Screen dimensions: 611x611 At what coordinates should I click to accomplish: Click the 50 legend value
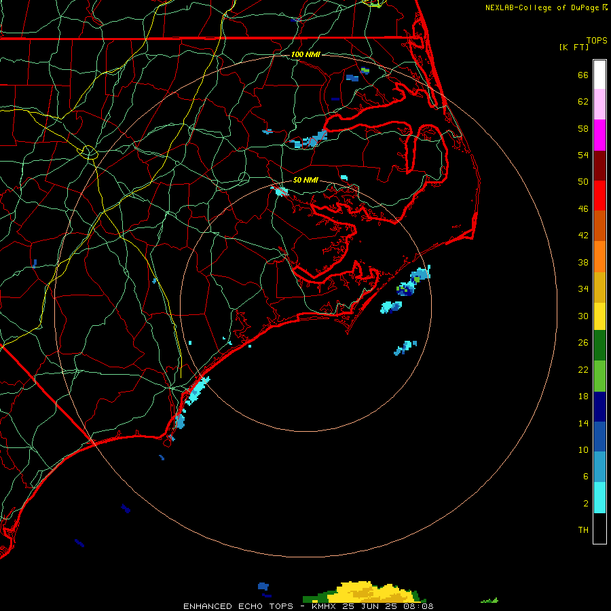583,181
